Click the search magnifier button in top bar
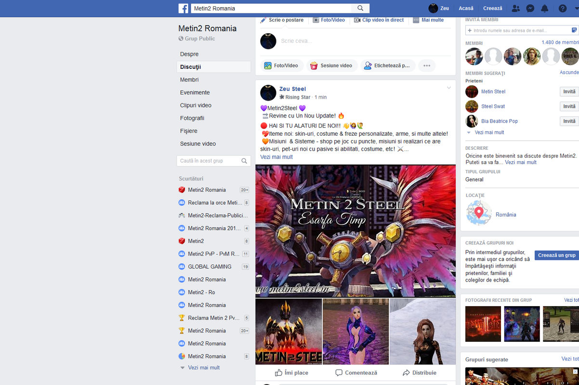Viewport: 579px width, 385px height. [360, 8]
